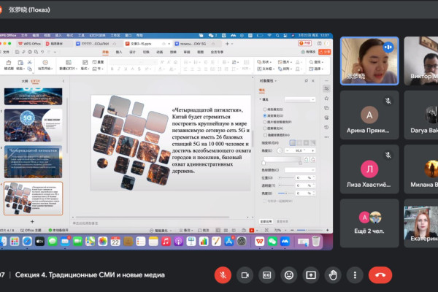The image size is (438, 292).
Task: Raise your hand in the meeting
Action: point(333,274)
